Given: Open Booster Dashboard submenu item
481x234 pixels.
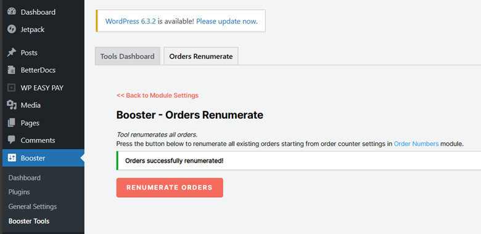Looking at the screenshot, I should [x=25, y=177].
